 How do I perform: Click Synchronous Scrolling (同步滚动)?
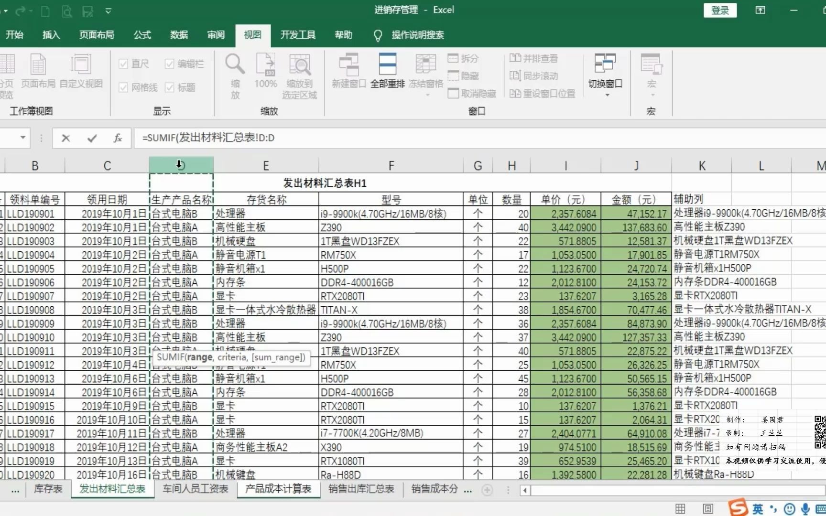pos(533,76)
